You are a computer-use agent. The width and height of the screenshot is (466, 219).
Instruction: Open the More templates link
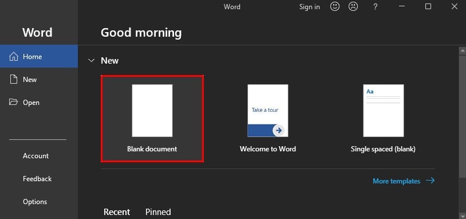tap(397, 181)
